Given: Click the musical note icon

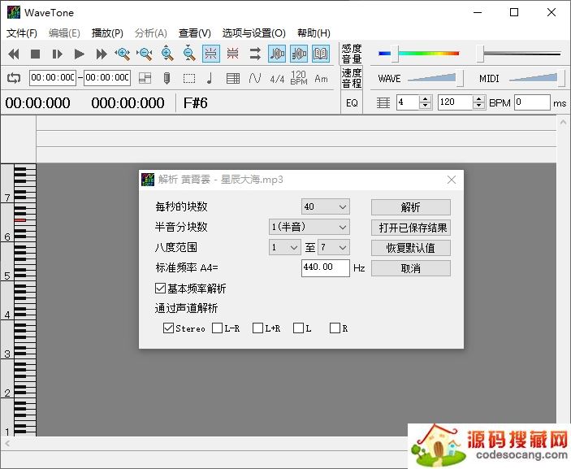Looking at the screenshot, I should pos(210,78).
